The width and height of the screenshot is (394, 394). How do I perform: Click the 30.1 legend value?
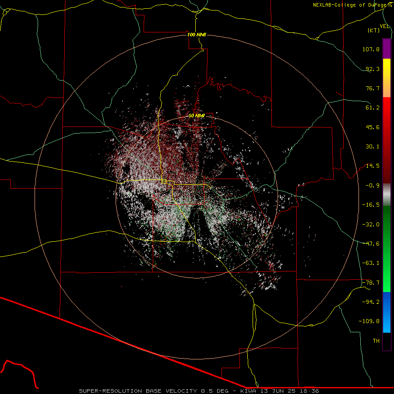tap(373, 147)
